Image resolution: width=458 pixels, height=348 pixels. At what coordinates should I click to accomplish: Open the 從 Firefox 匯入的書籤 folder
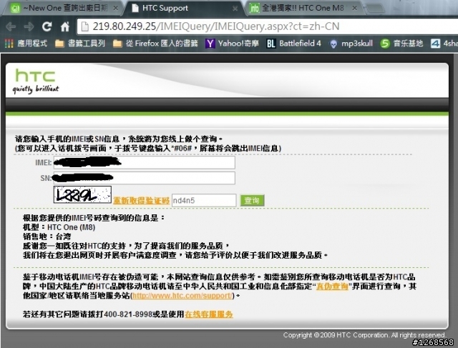tap(155, 44)
